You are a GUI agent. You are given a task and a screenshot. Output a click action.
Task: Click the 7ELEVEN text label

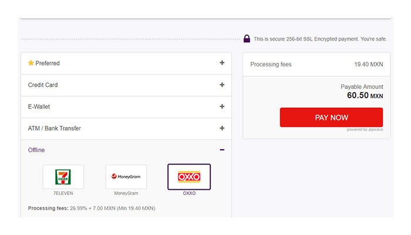tap(63, 193)
